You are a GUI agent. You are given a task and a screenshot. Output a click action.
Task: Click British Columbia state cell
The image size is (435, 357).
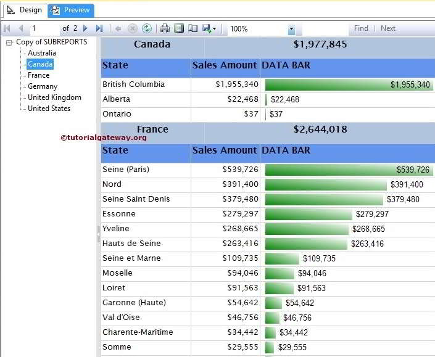tap(146, 84)
